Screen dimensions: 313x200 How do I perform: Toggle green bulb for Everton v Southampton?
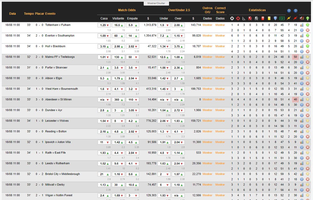pyautogui.click(x=308, y=36)
